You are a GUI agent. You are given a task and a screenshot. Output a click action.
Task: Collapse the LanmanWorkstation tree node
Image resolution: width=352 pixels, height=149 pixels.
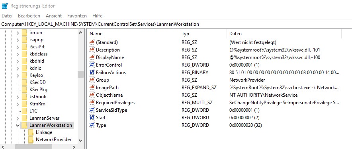(18, 125)
